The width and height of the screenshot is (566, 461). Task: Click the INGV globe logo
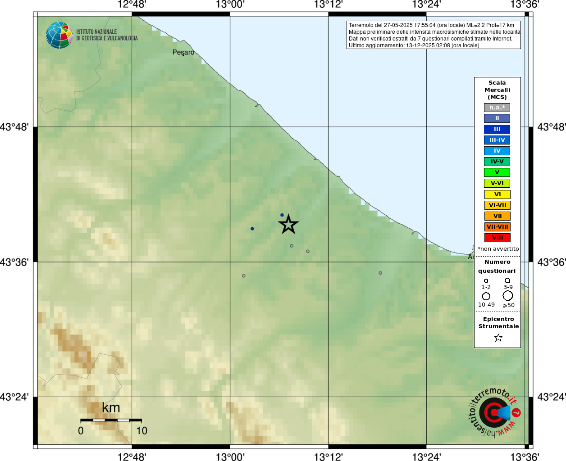point(59,35)
